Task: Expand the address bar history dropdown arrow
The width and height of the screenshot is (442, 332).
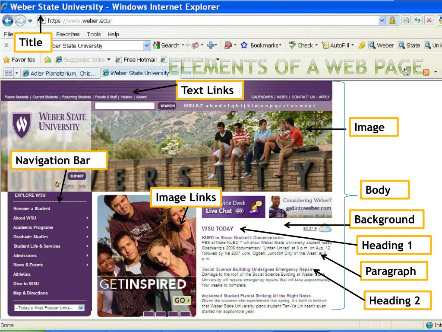Action: coord(382,20)
